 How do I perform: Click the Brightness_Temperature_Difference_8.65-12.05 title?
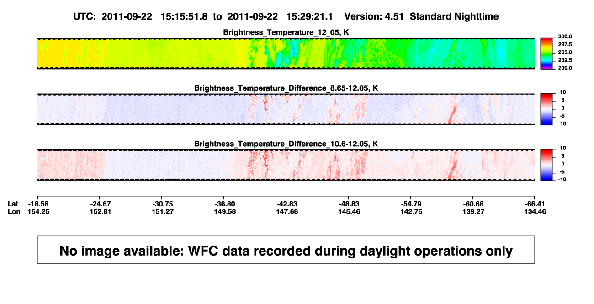coord(286,88)
